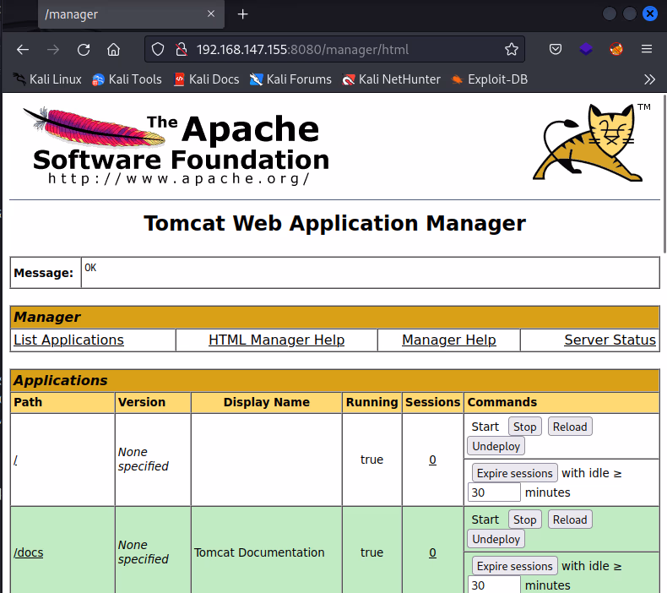Open the List Applications link
667x593 pixels.
(68, 340)
